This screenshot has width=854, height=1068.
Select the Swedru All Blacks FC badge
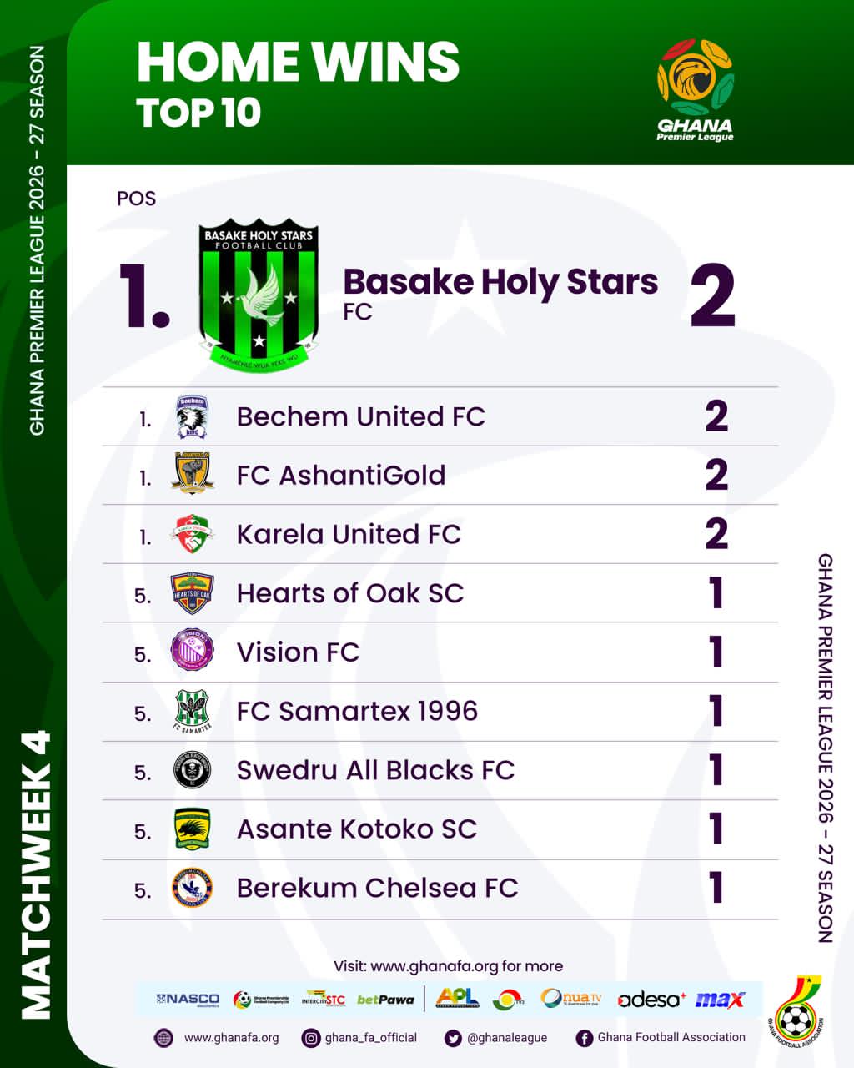point(192,770)
